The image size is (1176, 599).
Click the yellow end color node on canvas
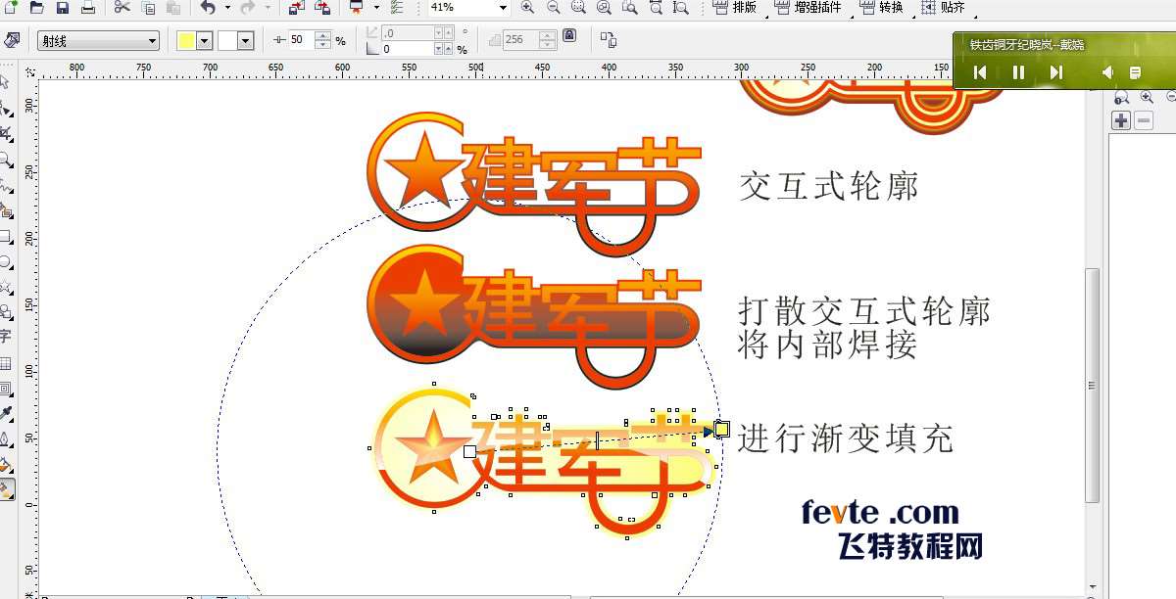(x=722, y=429)
